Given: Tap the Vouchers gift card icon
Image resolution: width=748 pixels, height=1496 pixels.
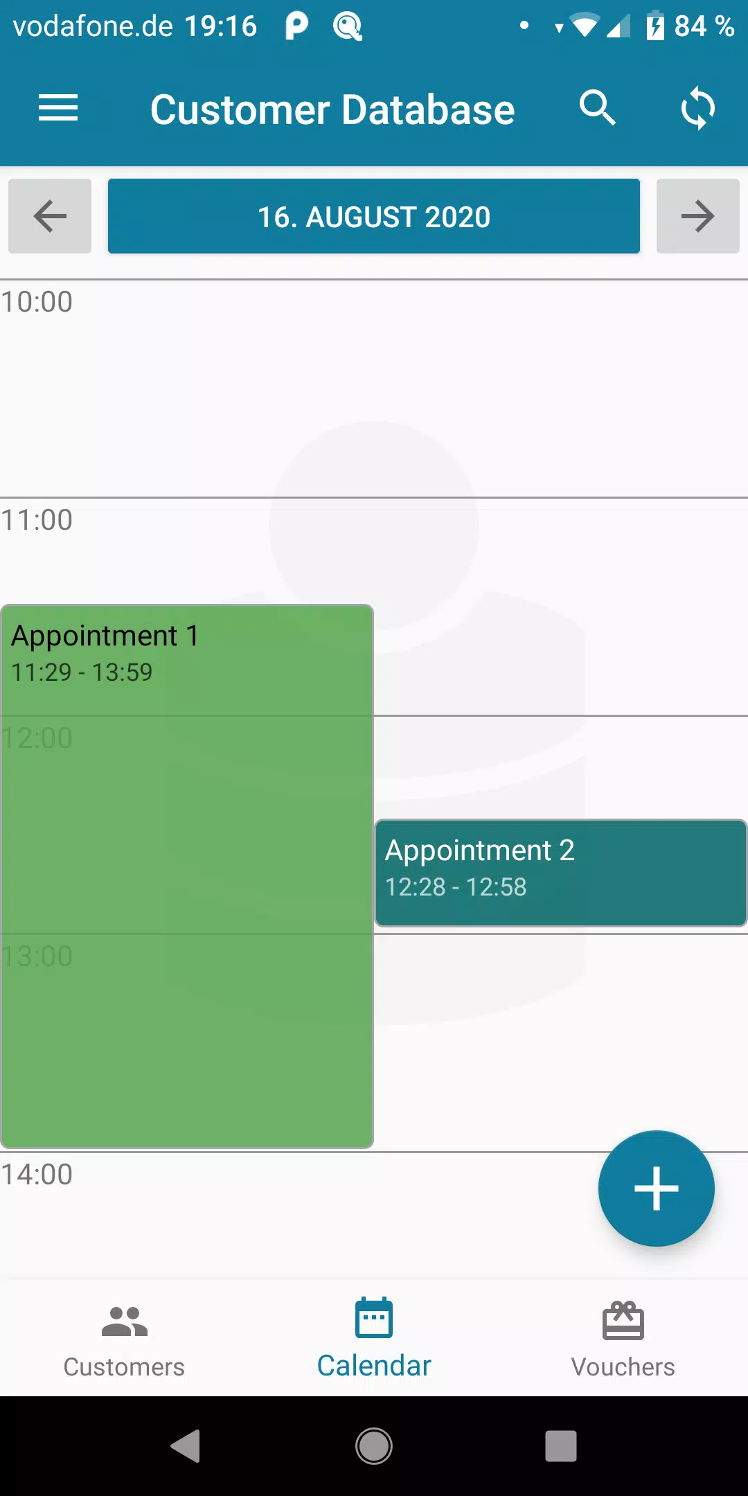Looking at the screenshot, I should point(623,1320).
